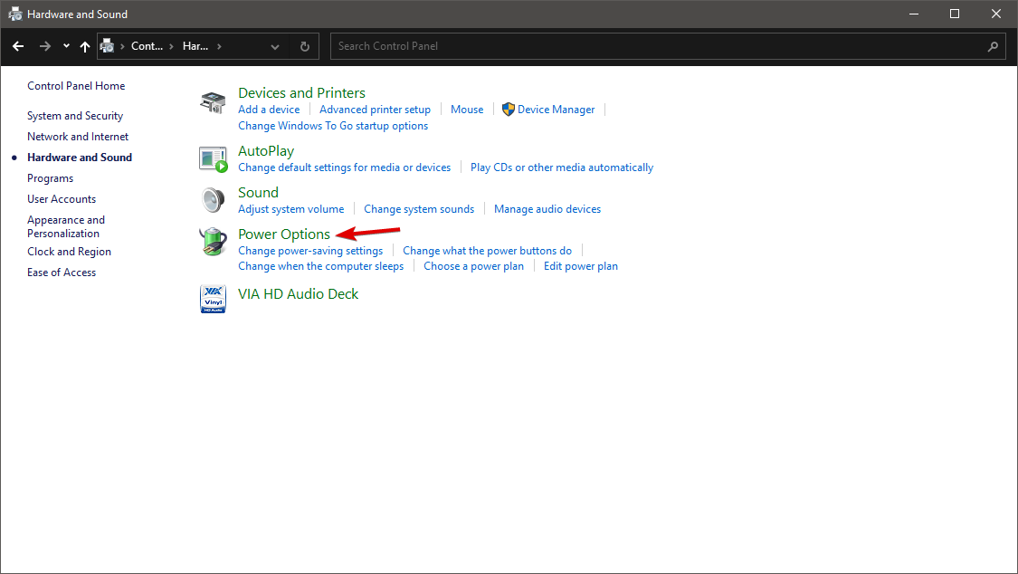Click the Devices and Printers icon

[x=213, y=102]
